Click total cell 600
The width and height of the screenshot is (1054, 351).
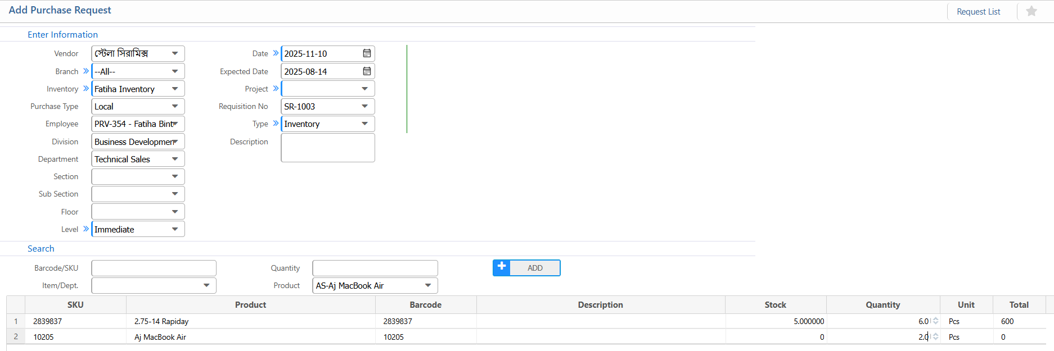coord(1019,321)
